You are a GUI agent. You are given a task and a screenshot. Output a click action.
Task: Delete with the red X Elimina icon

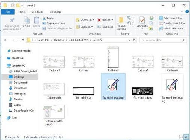tap(99, 20)
